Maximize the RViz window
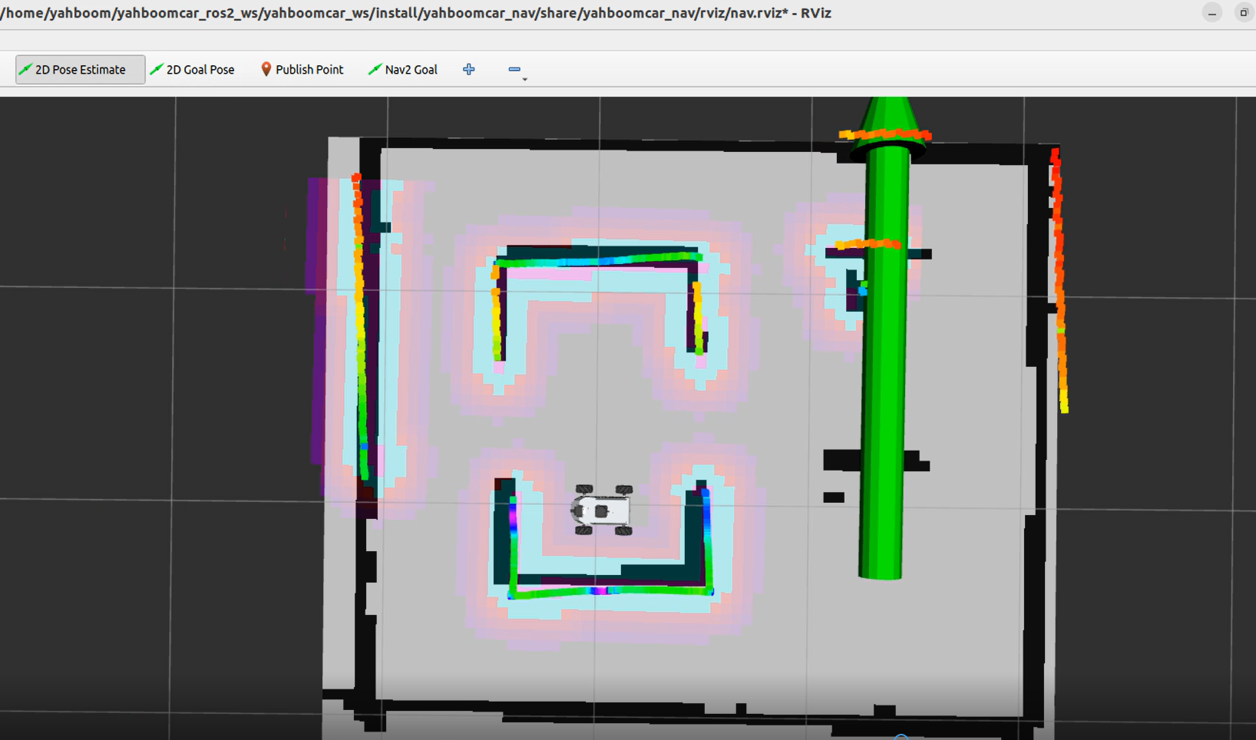Viewport: 1256px width, 740px height. [x=1244, y=13]
